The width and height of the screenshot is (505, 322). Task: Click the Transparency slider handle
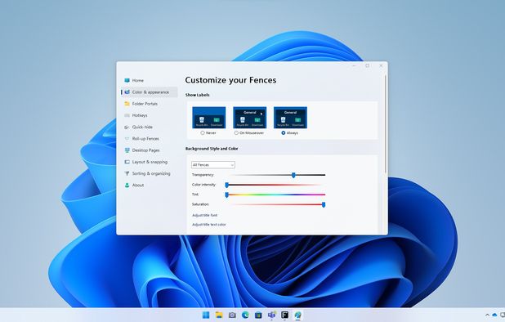coord(293,175)
